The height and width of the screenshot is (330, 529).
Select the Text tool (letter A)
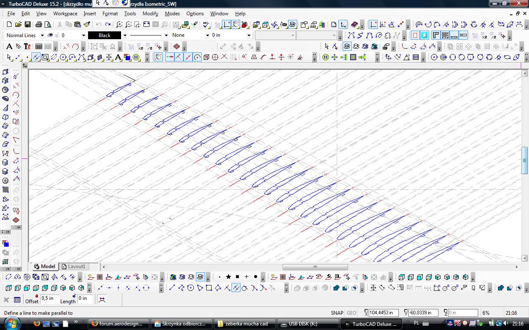(x=10, y=46)
